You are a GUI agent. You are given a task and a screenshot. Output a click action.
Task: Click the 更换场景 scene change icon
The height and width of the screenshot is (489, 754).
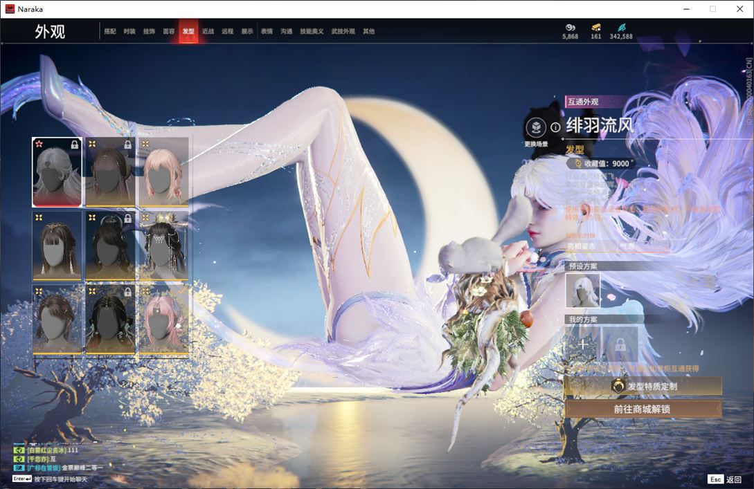535,128
